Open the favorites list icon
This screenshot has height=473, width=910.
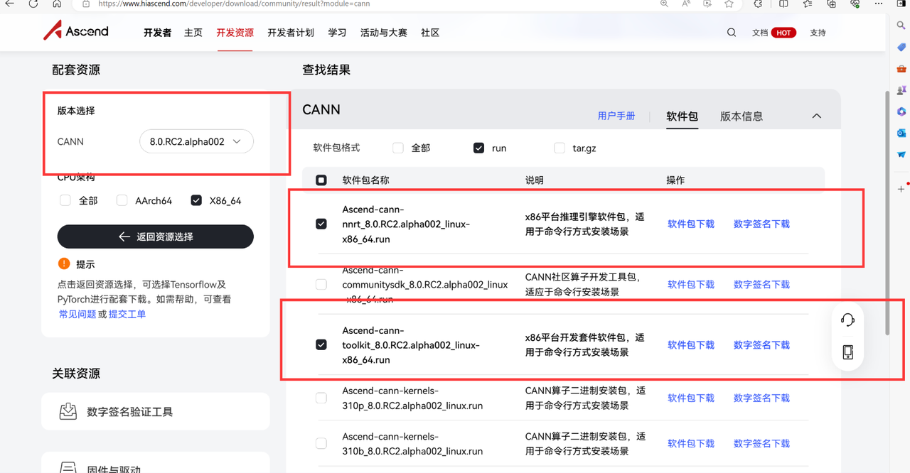[x=808, y=4]
